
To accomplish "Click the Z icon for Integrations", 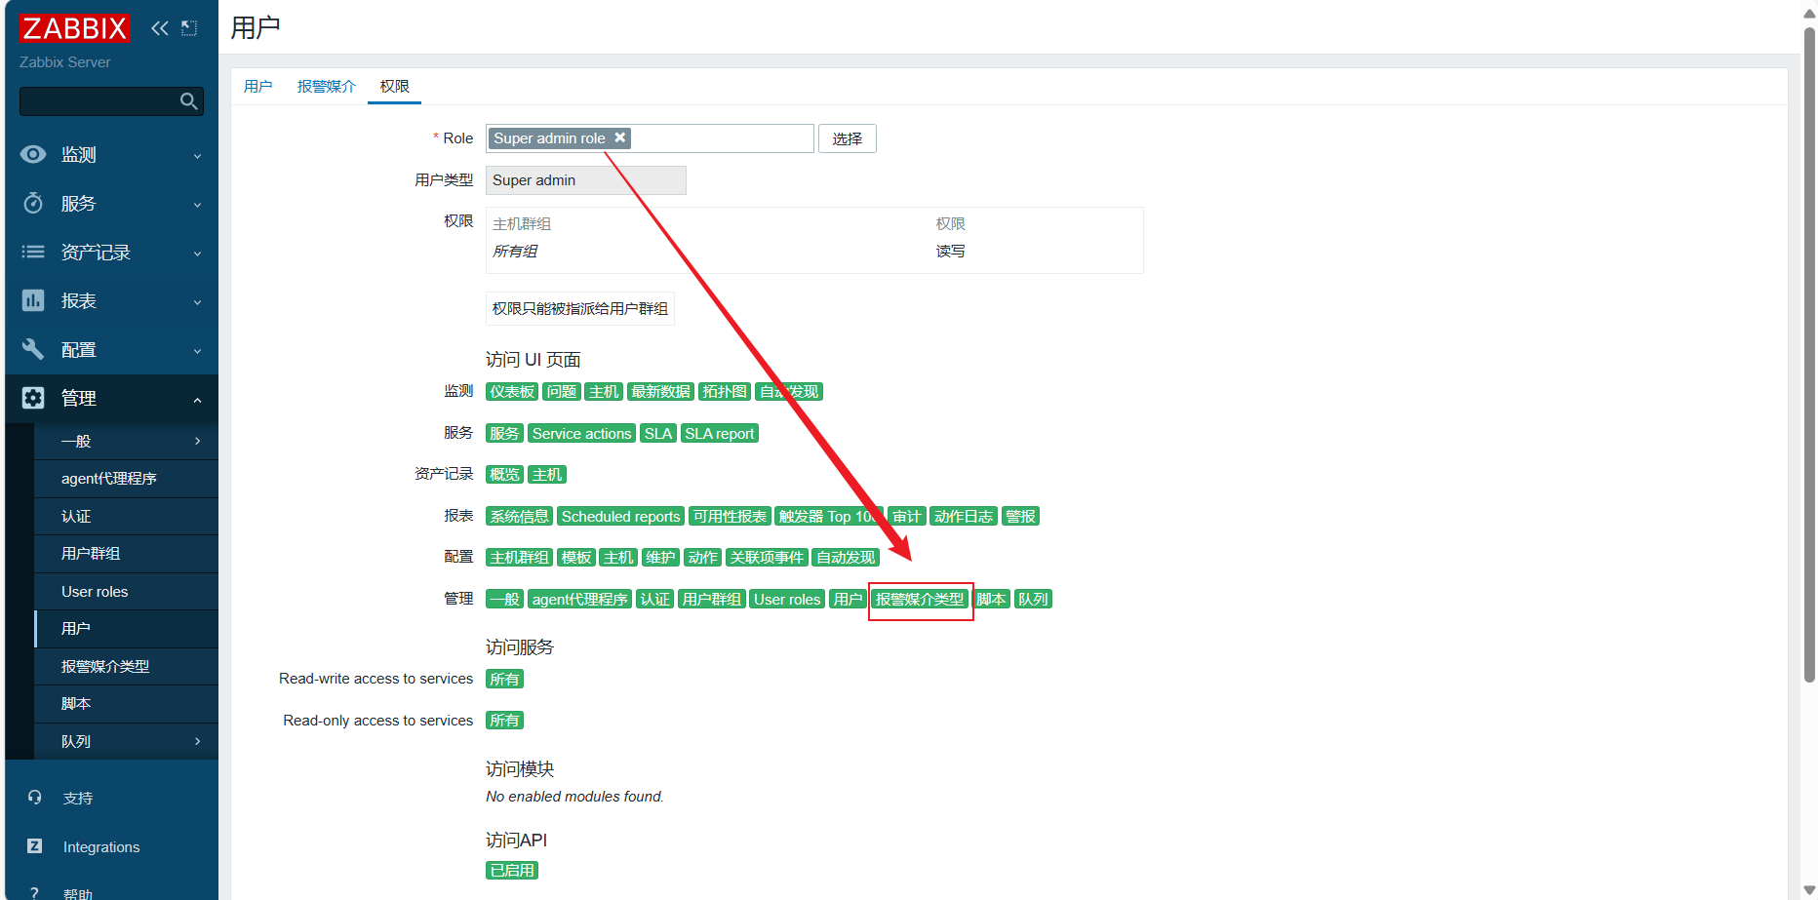I will pos(35,846).
